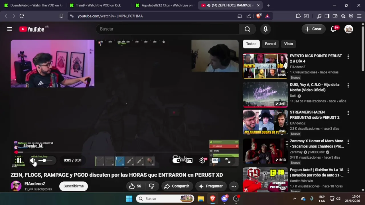365x205 pixels.
Task: Go to YouTube home via logo
Action: coord(32,29)
